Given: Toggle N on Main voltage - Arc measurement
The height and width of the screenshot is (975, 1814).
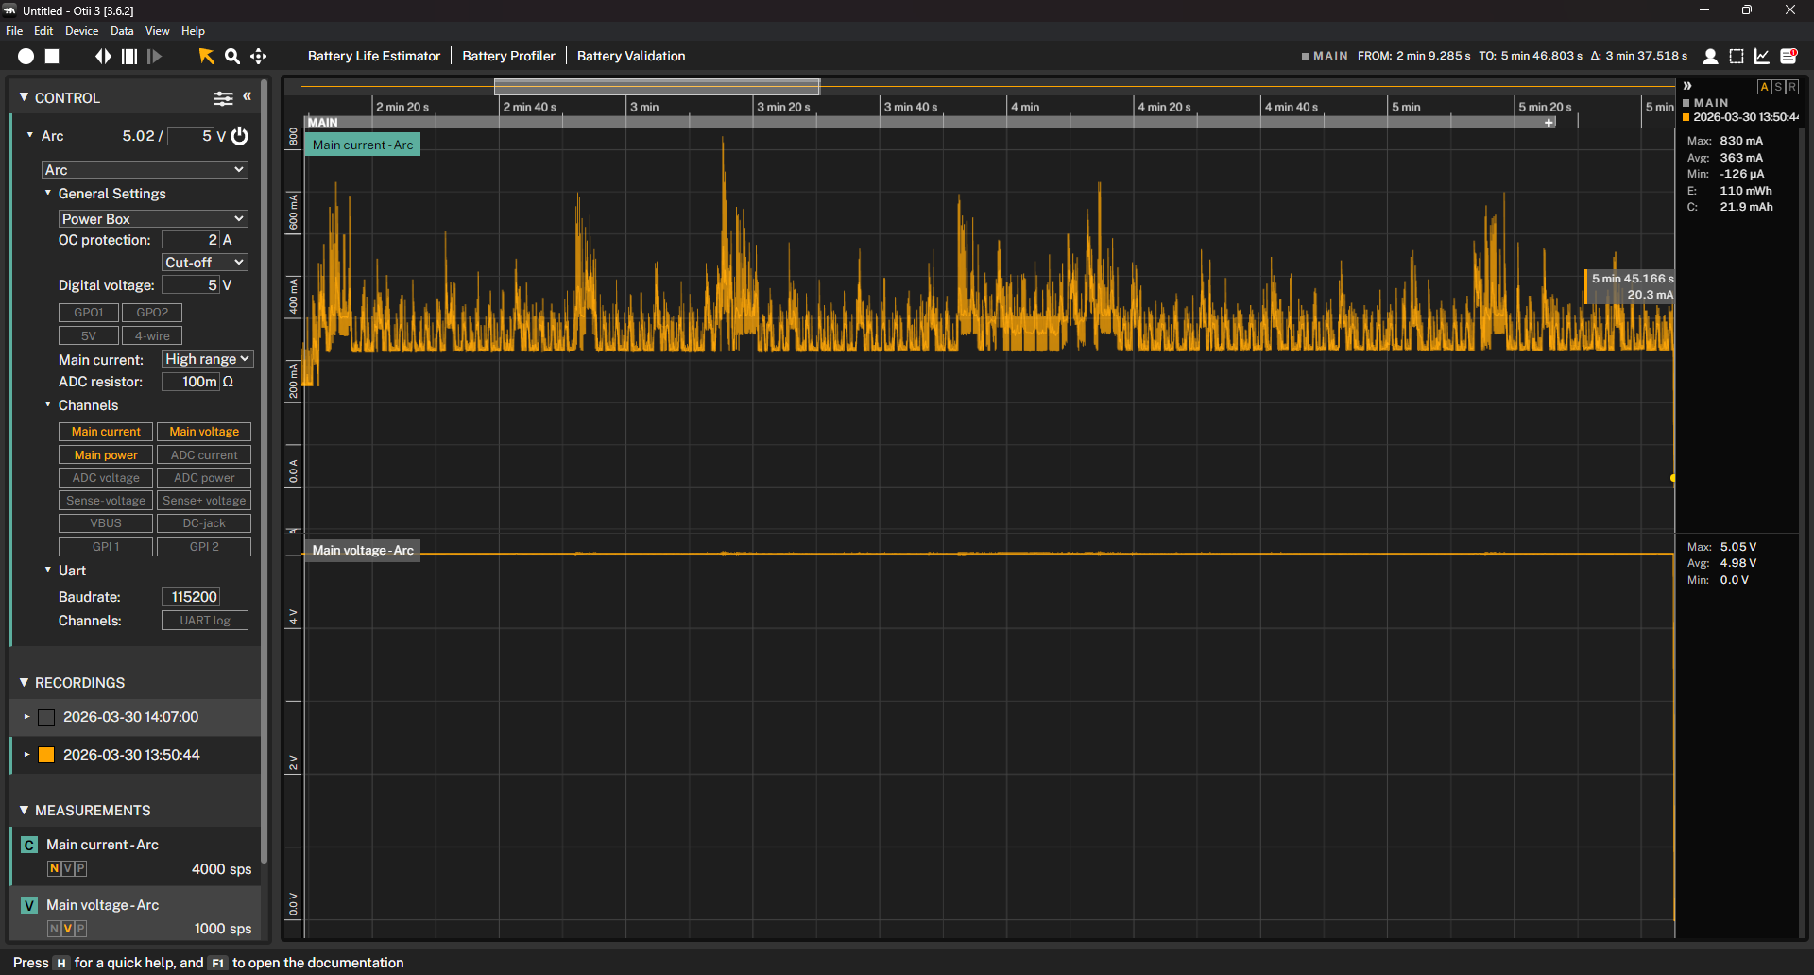Looking at the screenshot, I should click(54, 929).
